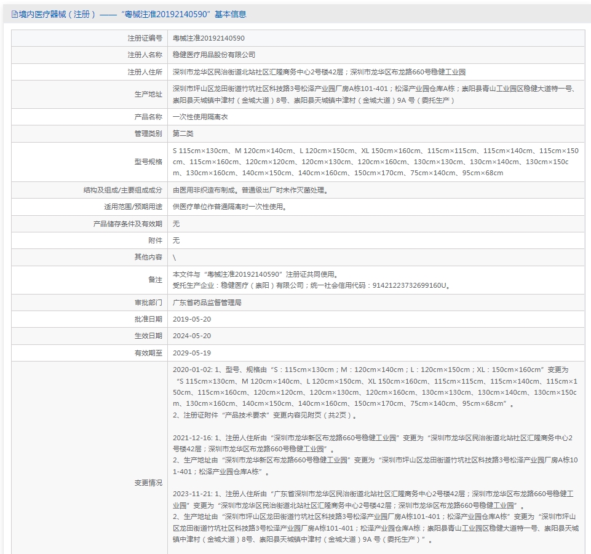591x554 pixels.
Task: Select registration number 粤械注准20192140590 value
Action: click(x=208, y=38)
